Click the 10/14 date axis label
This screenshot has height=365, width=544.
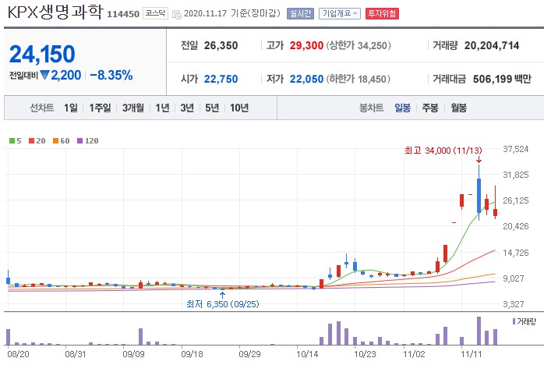click(x=307, y=354)
